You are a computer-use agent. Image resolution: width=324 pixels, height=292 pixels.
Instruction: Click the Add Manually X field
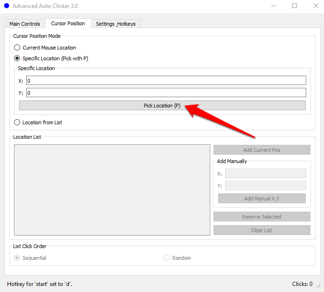(x=265, y=173)
